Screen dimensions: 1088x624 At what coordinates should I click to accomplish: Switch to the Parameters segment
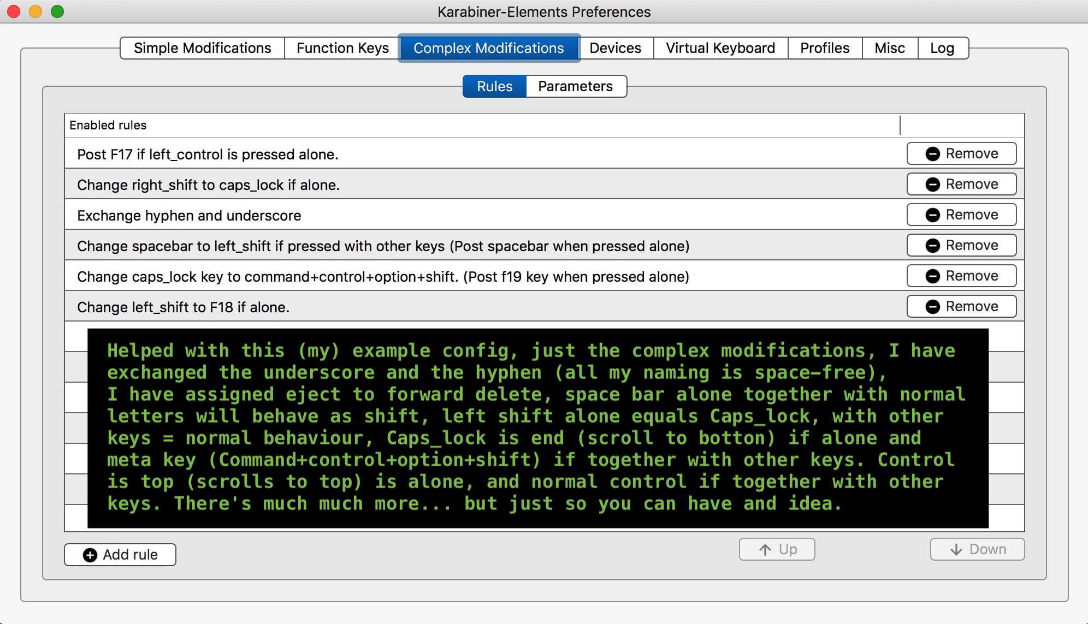(576, 86)
